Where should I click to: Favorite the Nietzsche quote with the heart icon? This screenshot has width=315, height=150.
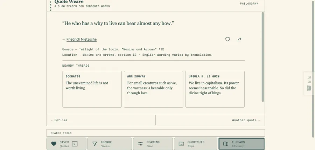pyautogui.click(x=227, y=39)
